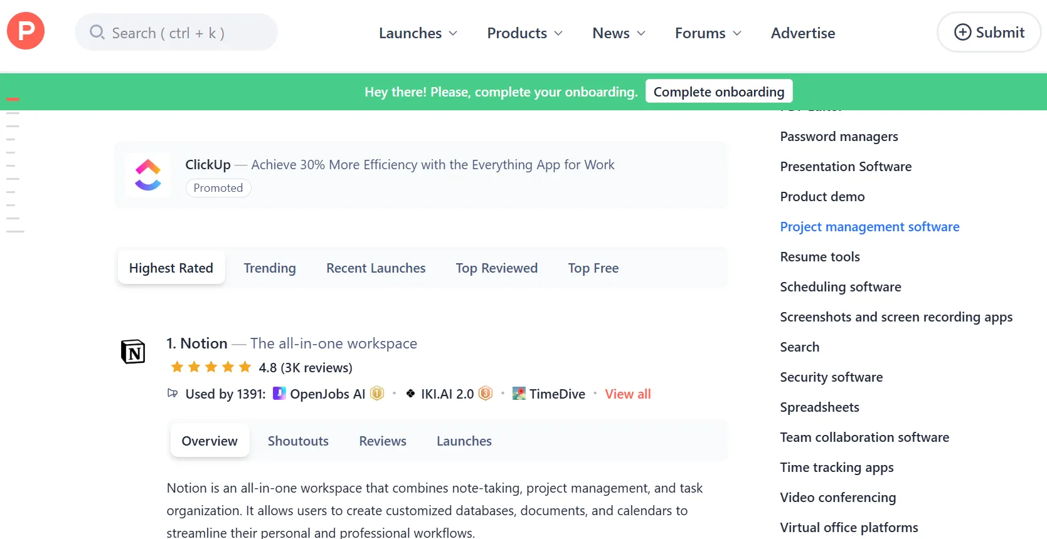
Task: Click the plus icon in Submit
Action: point(962,32)
